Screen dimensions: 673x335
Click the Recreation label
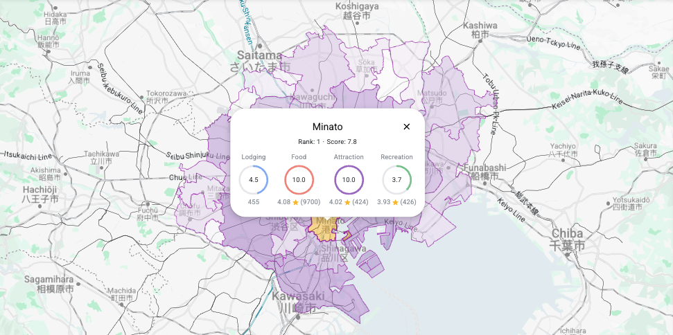point(396,157)
